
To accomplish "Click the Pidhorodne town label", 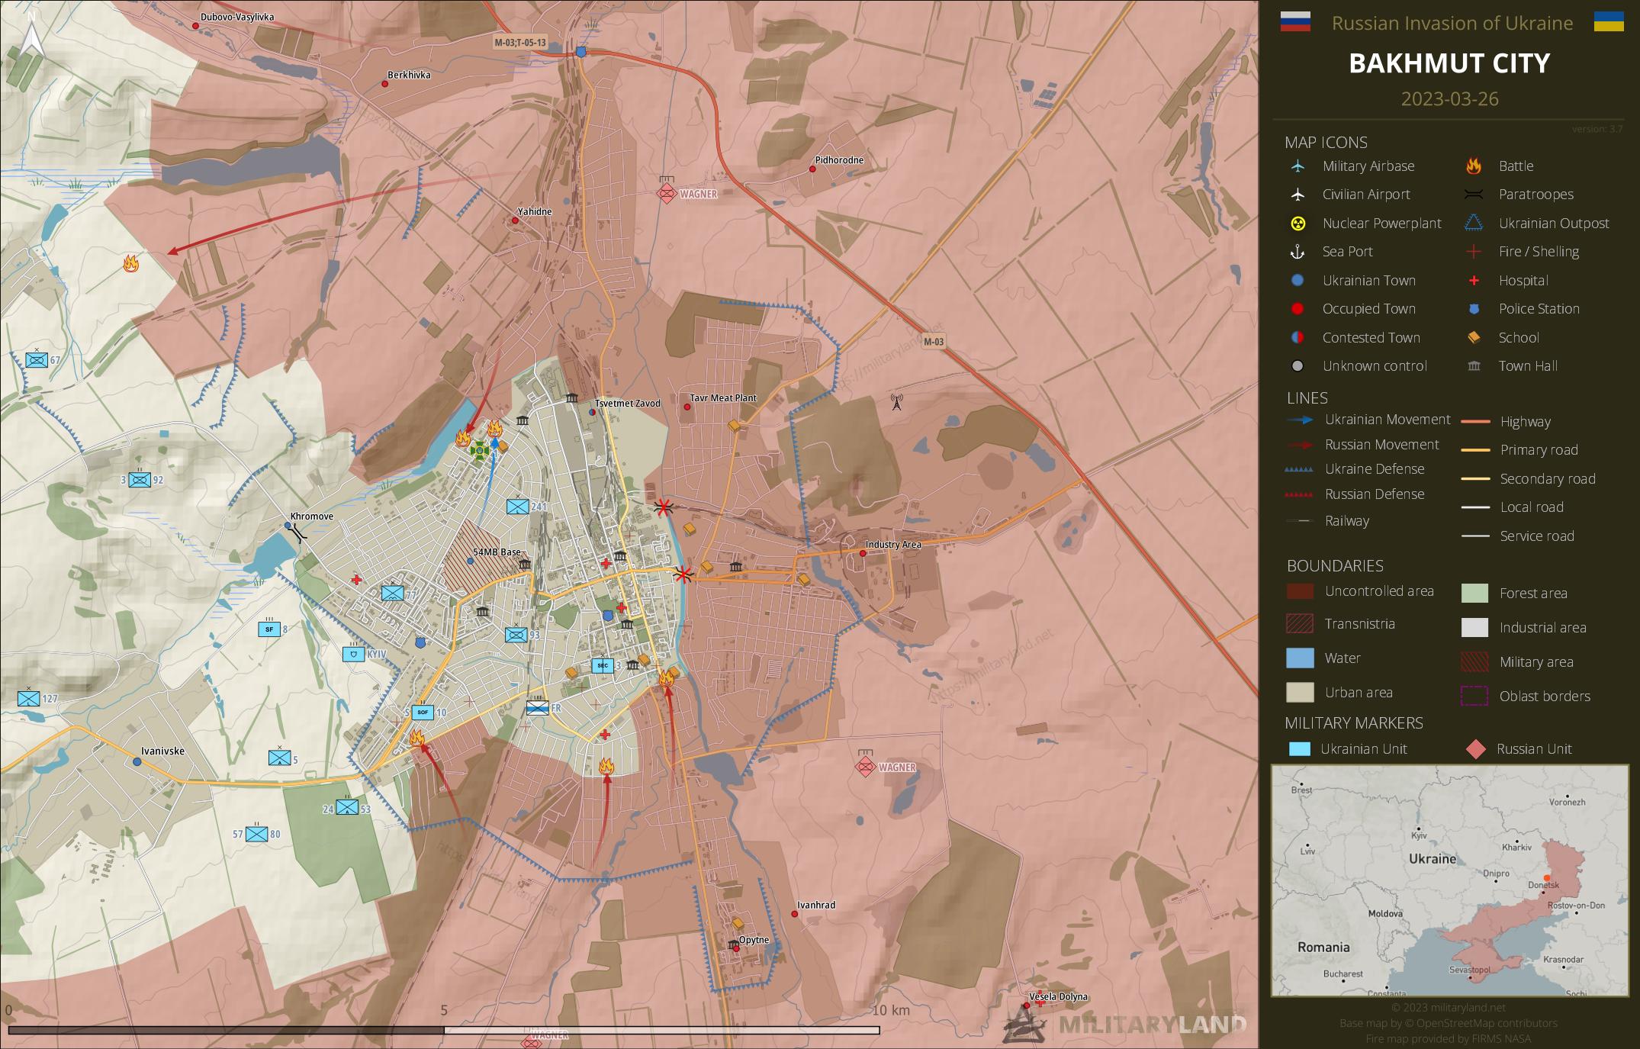I will pyautogui.click(x=839, y=160).
